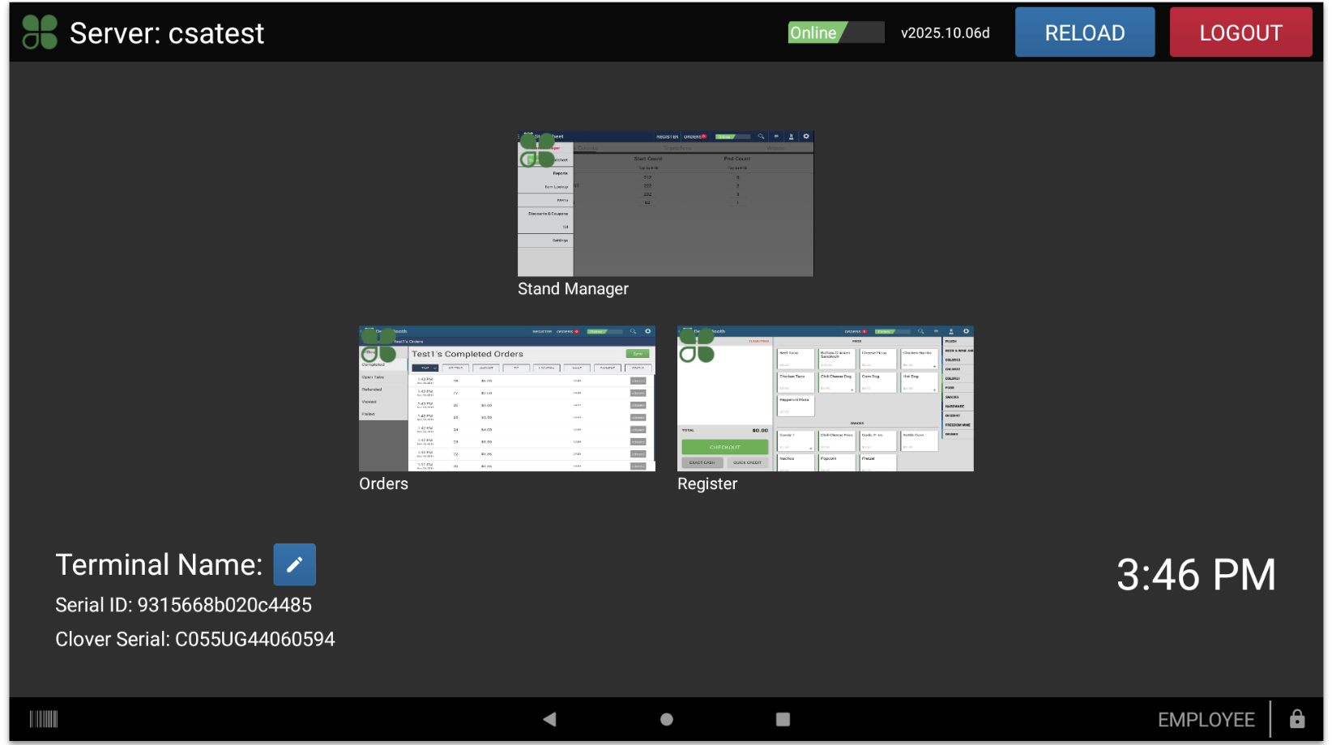Reload the app with RELOAD button
This screenshot has height=745, width=1332.
1084,32
